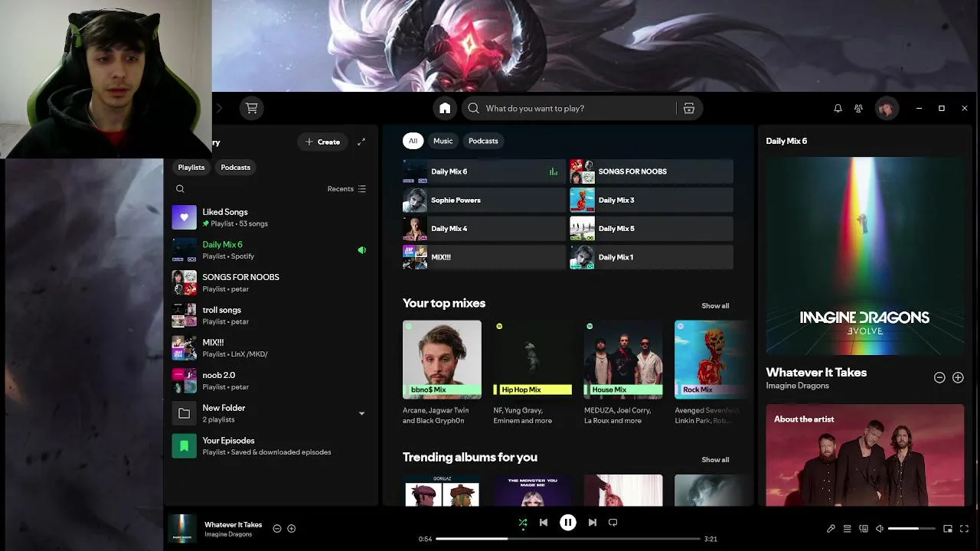Select the Music filter chip
The height and width of the screenshot is (551, 980).
443,141
